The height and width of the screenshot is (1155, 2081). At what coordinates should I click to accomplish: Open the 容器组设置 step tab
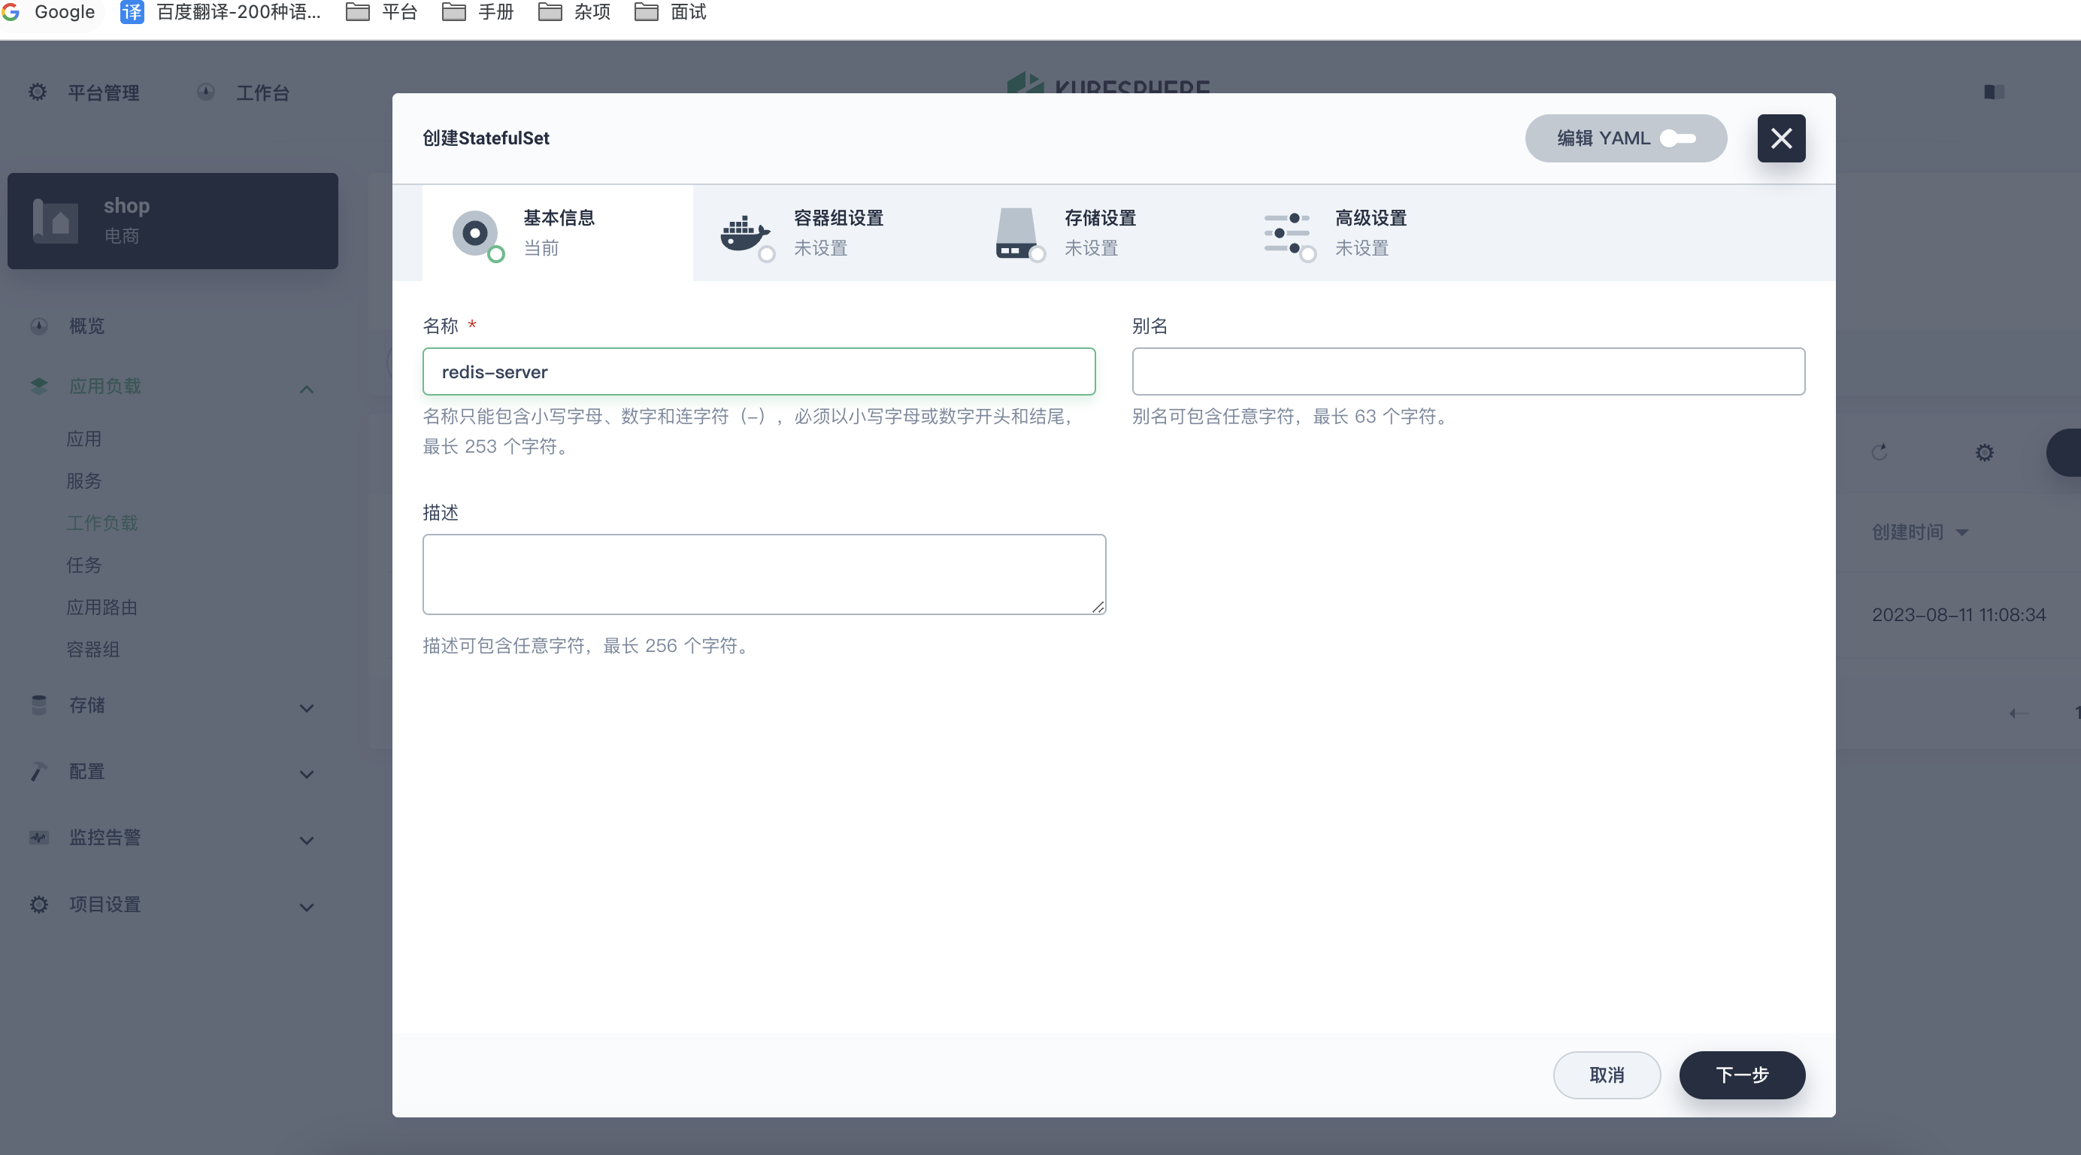click(x=827, y=233)
